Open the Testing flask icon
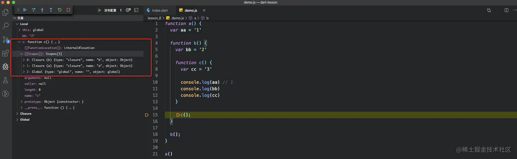517x159 pixels. click(x=5, y=80)
